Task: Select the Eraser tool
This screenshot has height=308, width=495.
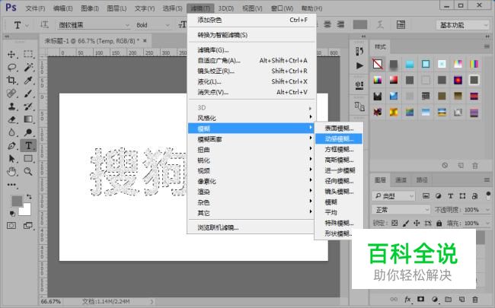Action: (11, 119)
